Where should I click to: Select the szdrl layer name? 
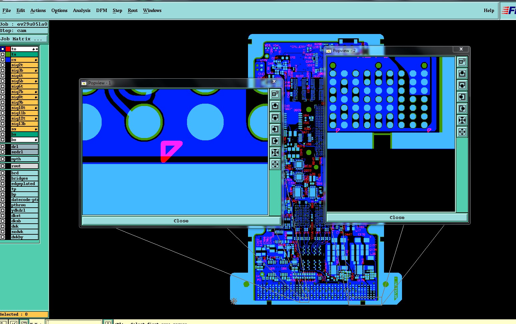click(25, 152)
